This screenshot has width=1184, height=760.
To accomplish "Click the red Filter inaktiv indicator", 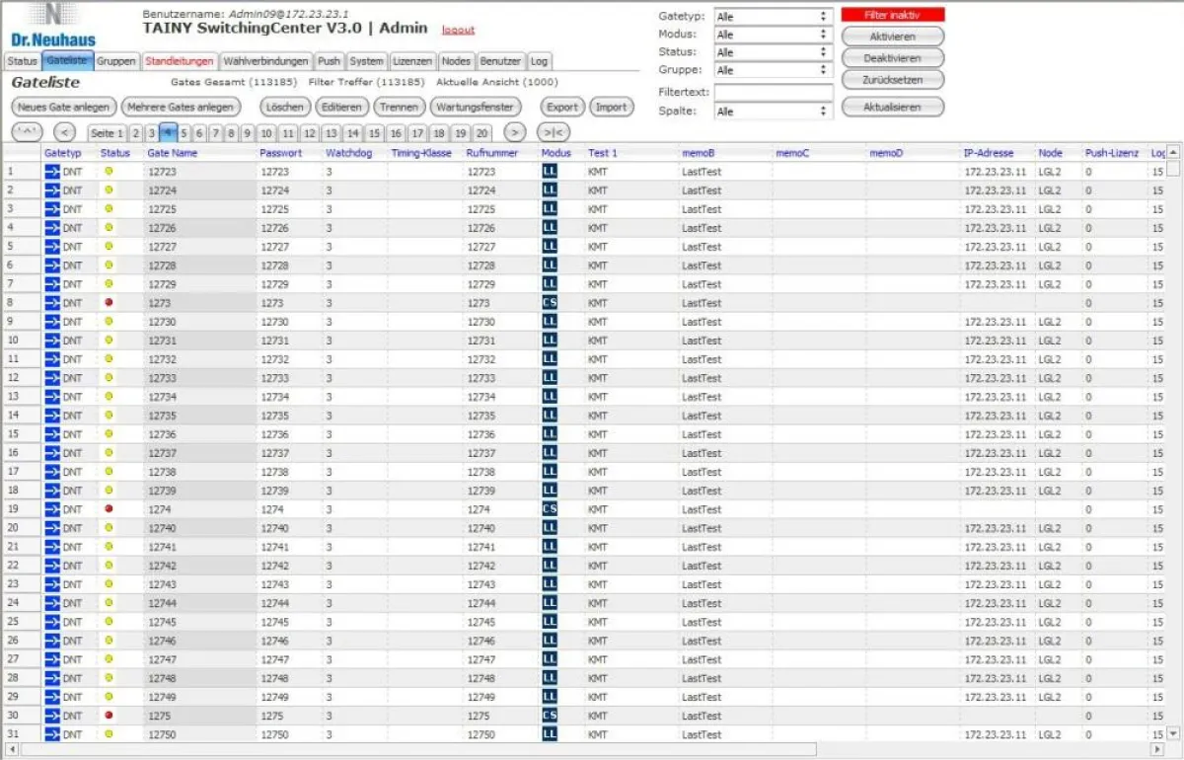I will 891,15.
